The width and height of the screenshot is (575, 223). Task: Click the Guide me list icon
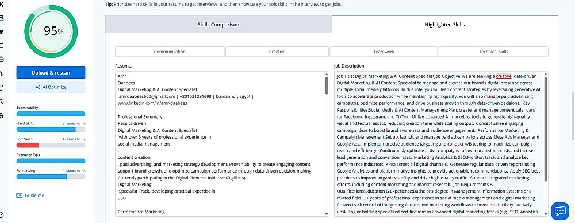(20, 195)
